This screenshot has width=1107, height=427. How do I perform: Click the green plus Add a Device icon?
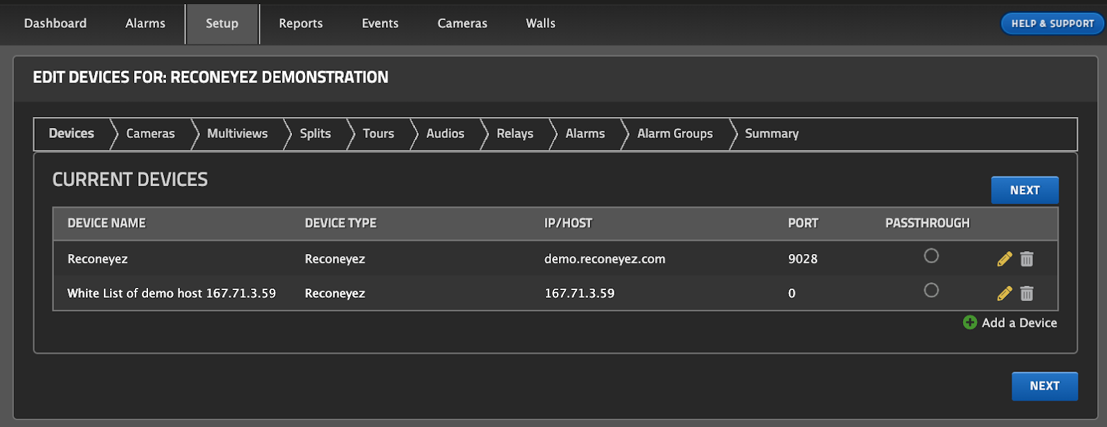(970, 322)
